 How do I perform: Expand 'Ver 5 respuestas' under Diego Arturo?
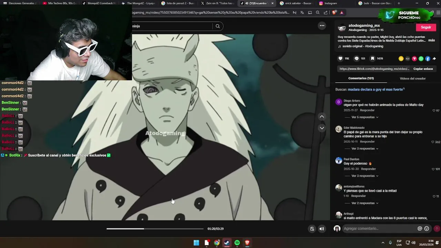(x=365, y=117)
